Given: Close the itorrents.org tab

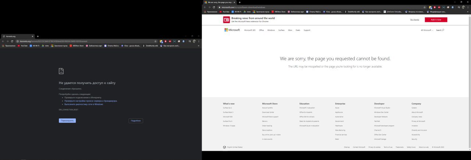Looking at the screenshot, I should pyautogui.click(x=33, y=36).
